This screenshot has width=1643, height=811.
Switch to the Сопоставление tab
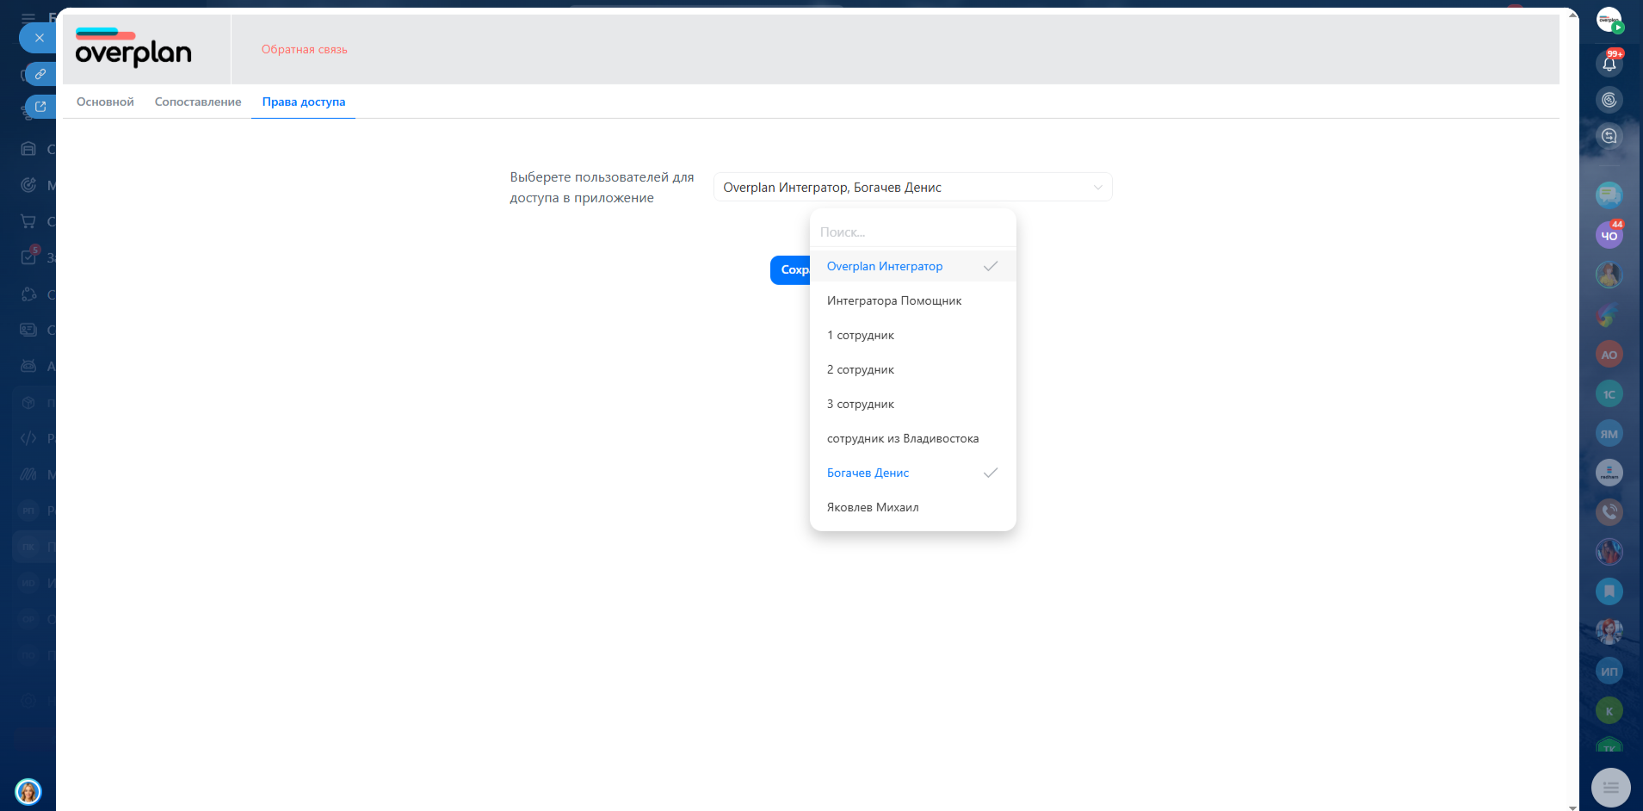[x=198, y=102]
